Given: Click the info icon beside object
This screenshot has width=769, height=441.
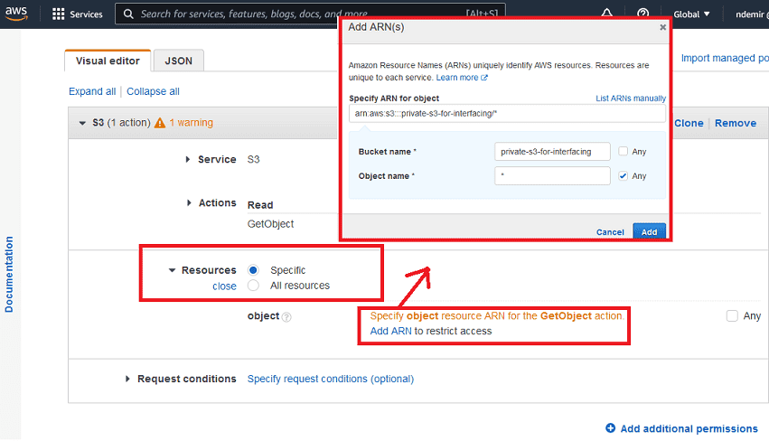Looking at the screenshot, I should point(286,317).
